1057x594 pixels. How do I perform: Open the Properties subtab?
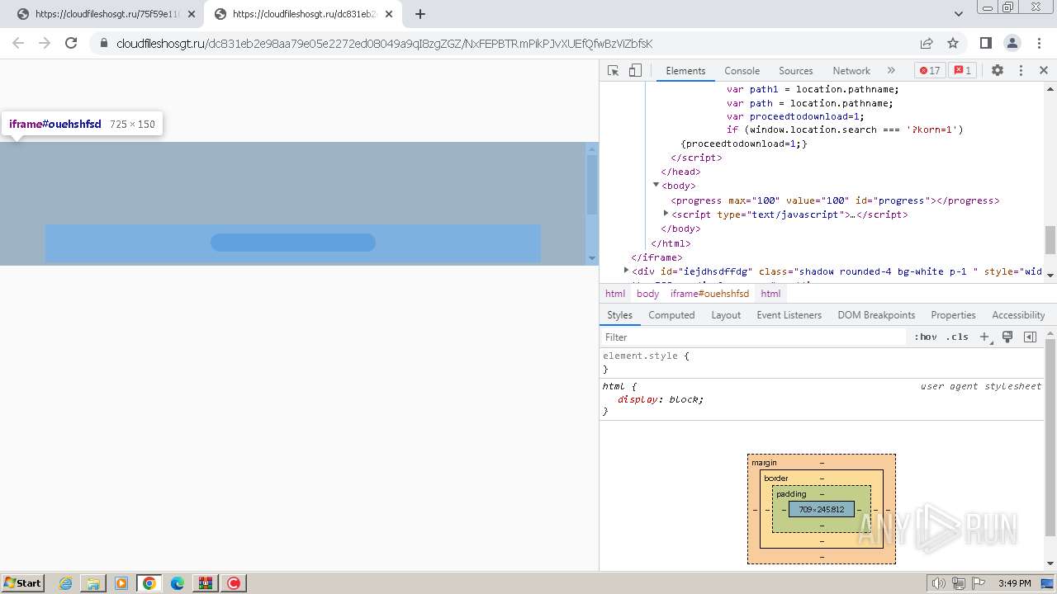pyautogui.click(x=953, y=315)
